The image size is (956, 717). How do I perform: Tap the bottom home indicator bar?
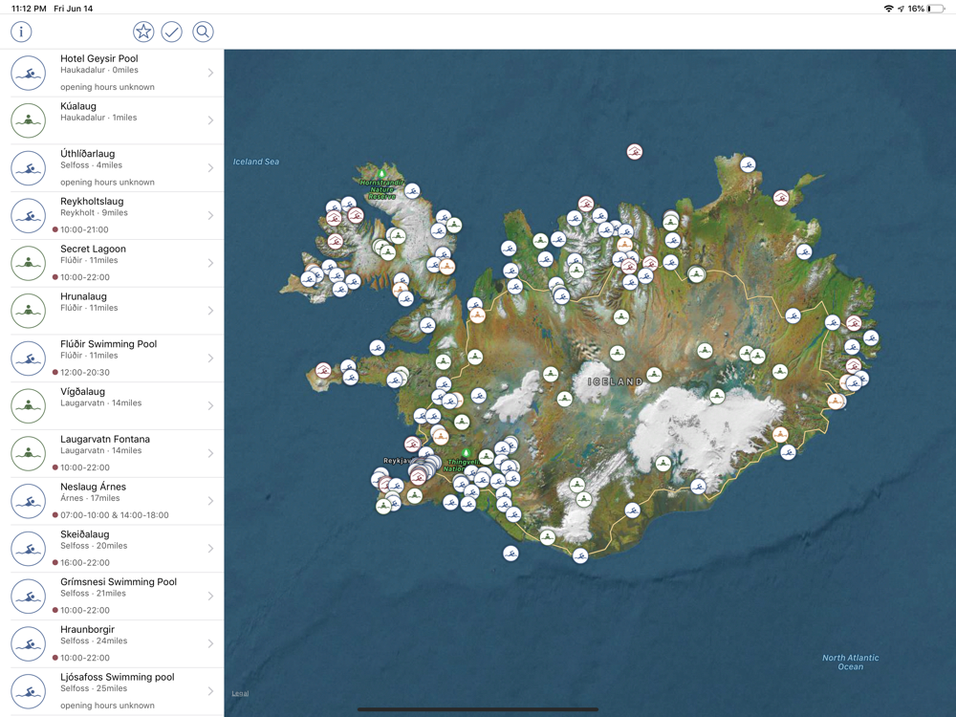pyautogui.click(x=477, y=709)
